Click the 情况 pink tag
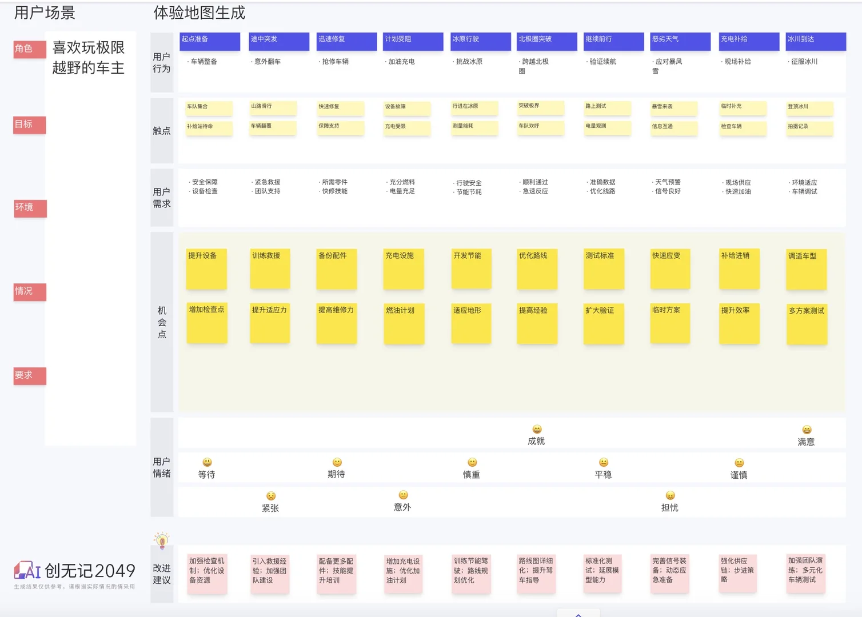862x617 pixels. (x=30, y=291)
